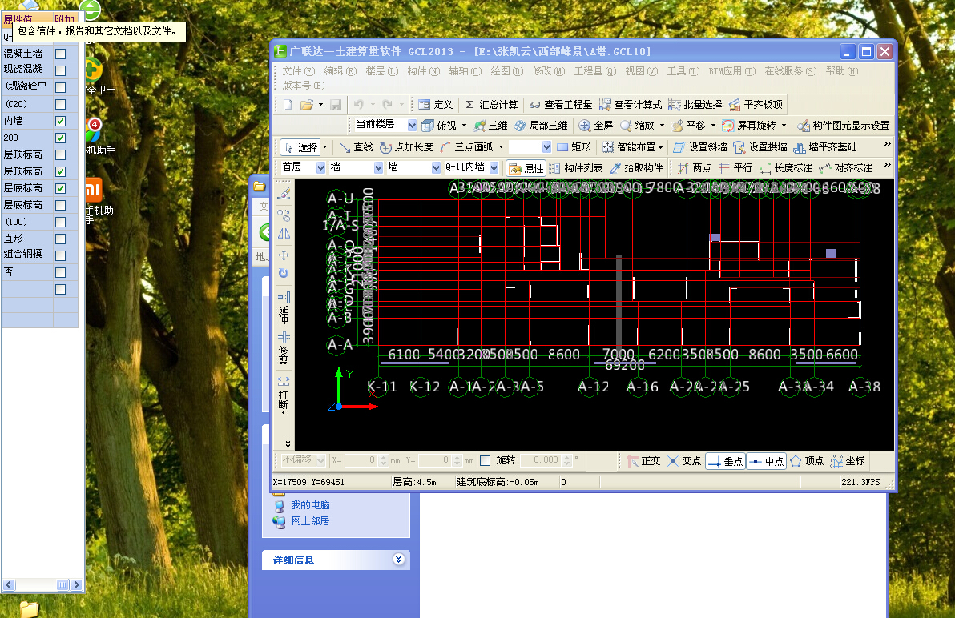955x618 pixels.
Task: Open 查看工程量 quantity view
Action: tap(561, 105)
